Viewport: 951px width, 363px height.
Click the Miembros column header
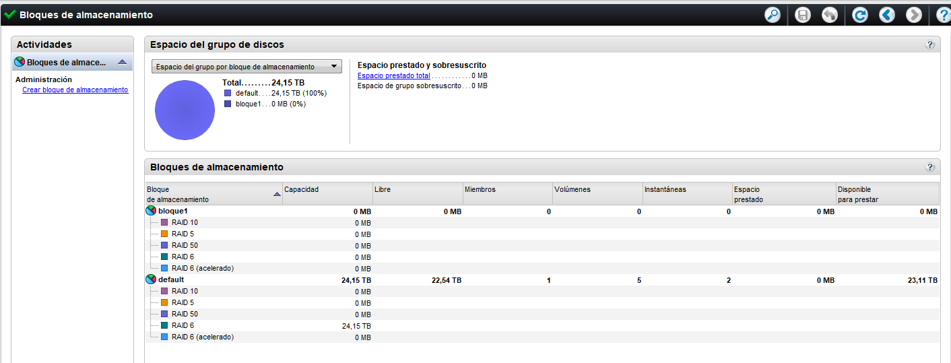click(x=508, y=194)
